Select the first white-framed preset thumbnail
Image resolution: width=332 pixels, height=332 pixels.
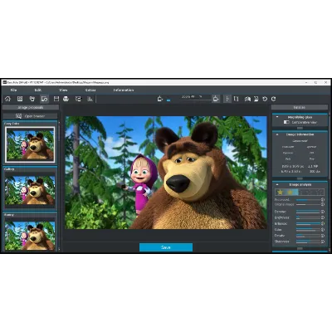(x=30, y=144)
